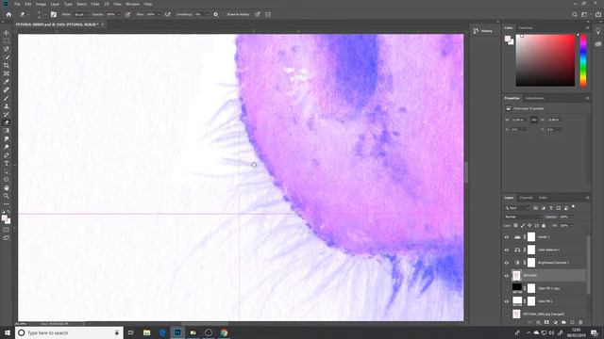
Task: Switch to the Channels tab
Action: (x=527, y=198)
